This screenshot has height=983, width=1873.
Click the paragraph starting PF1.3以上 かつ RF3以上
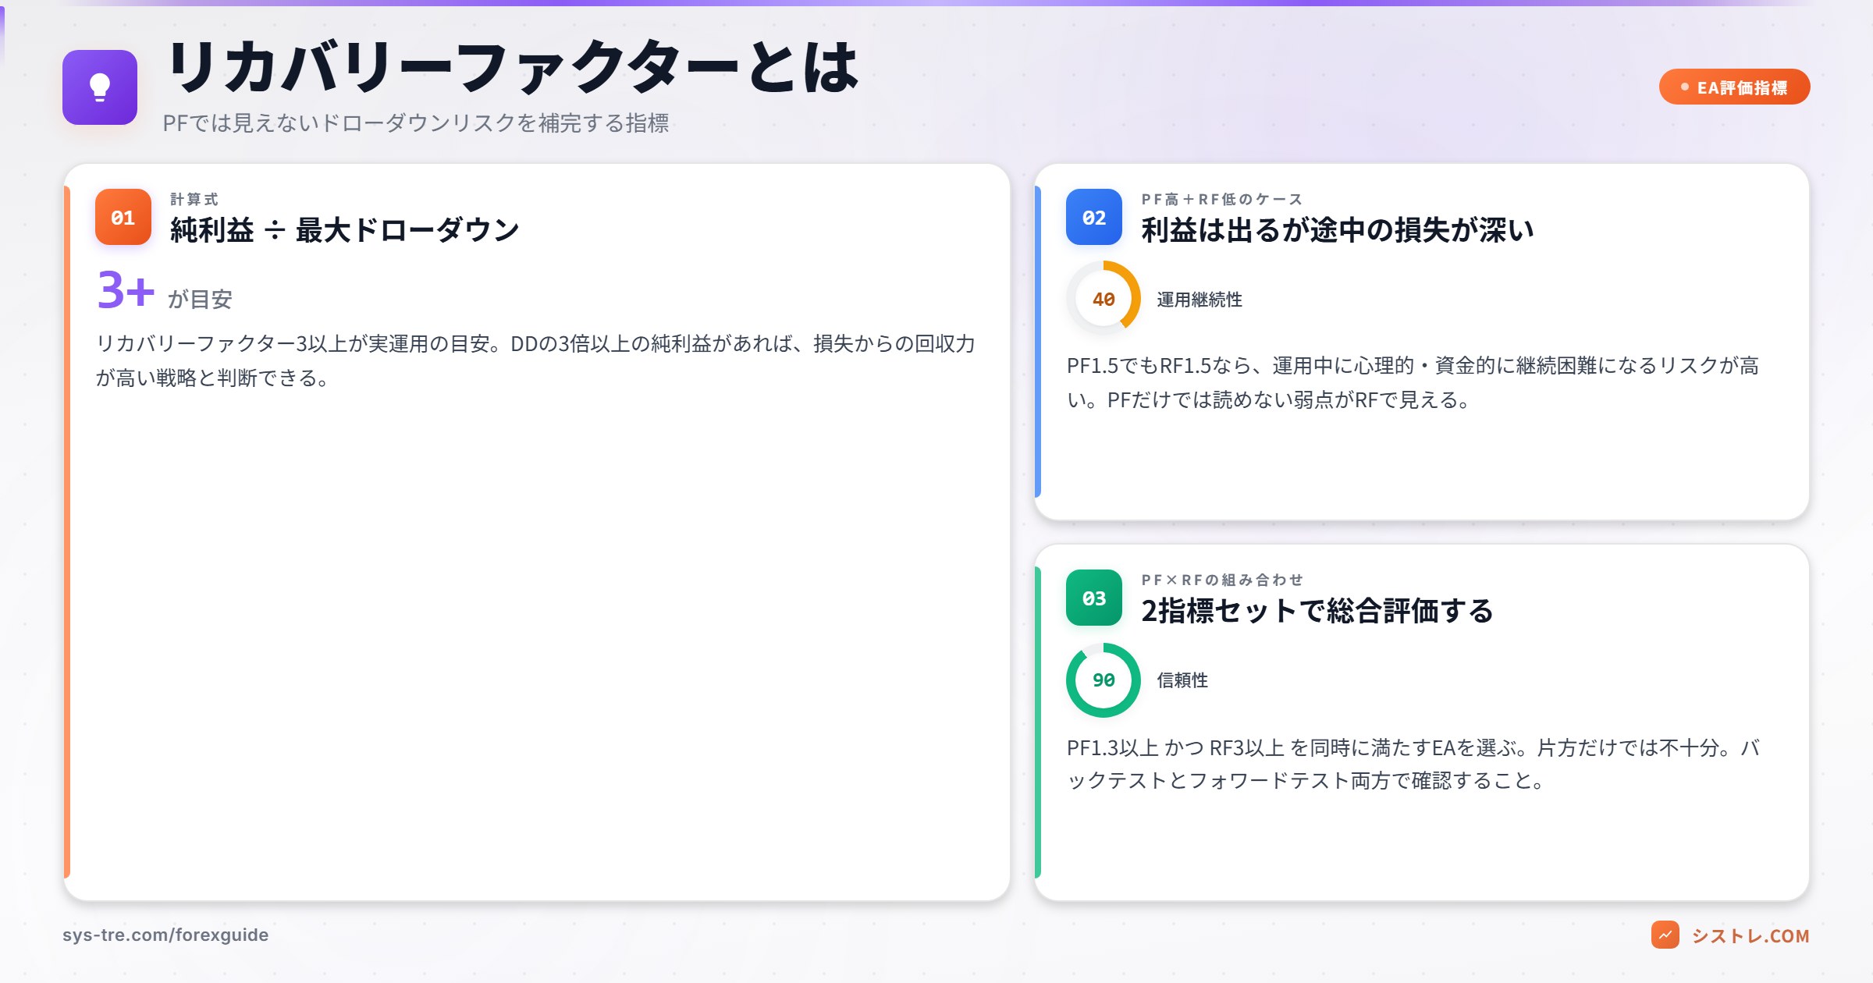coord(1413,764)
